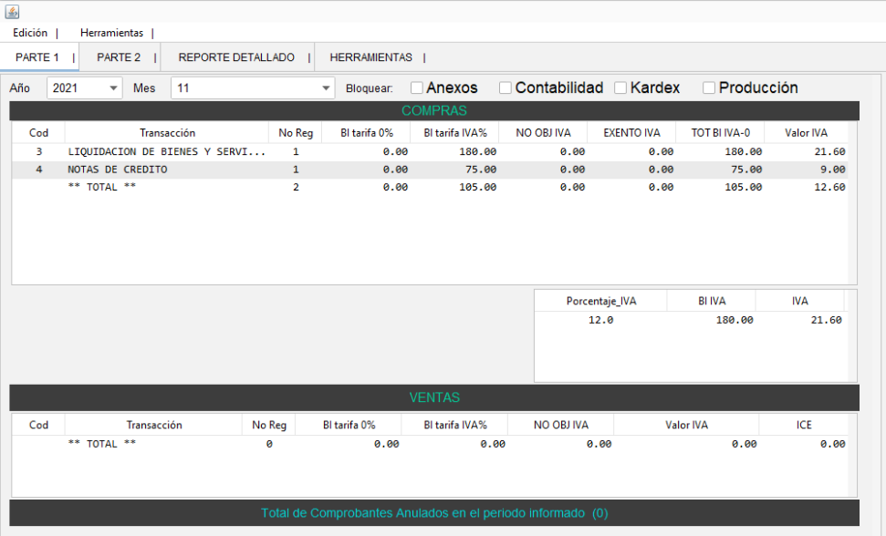Click the Transacción header in Compras table

167,133
